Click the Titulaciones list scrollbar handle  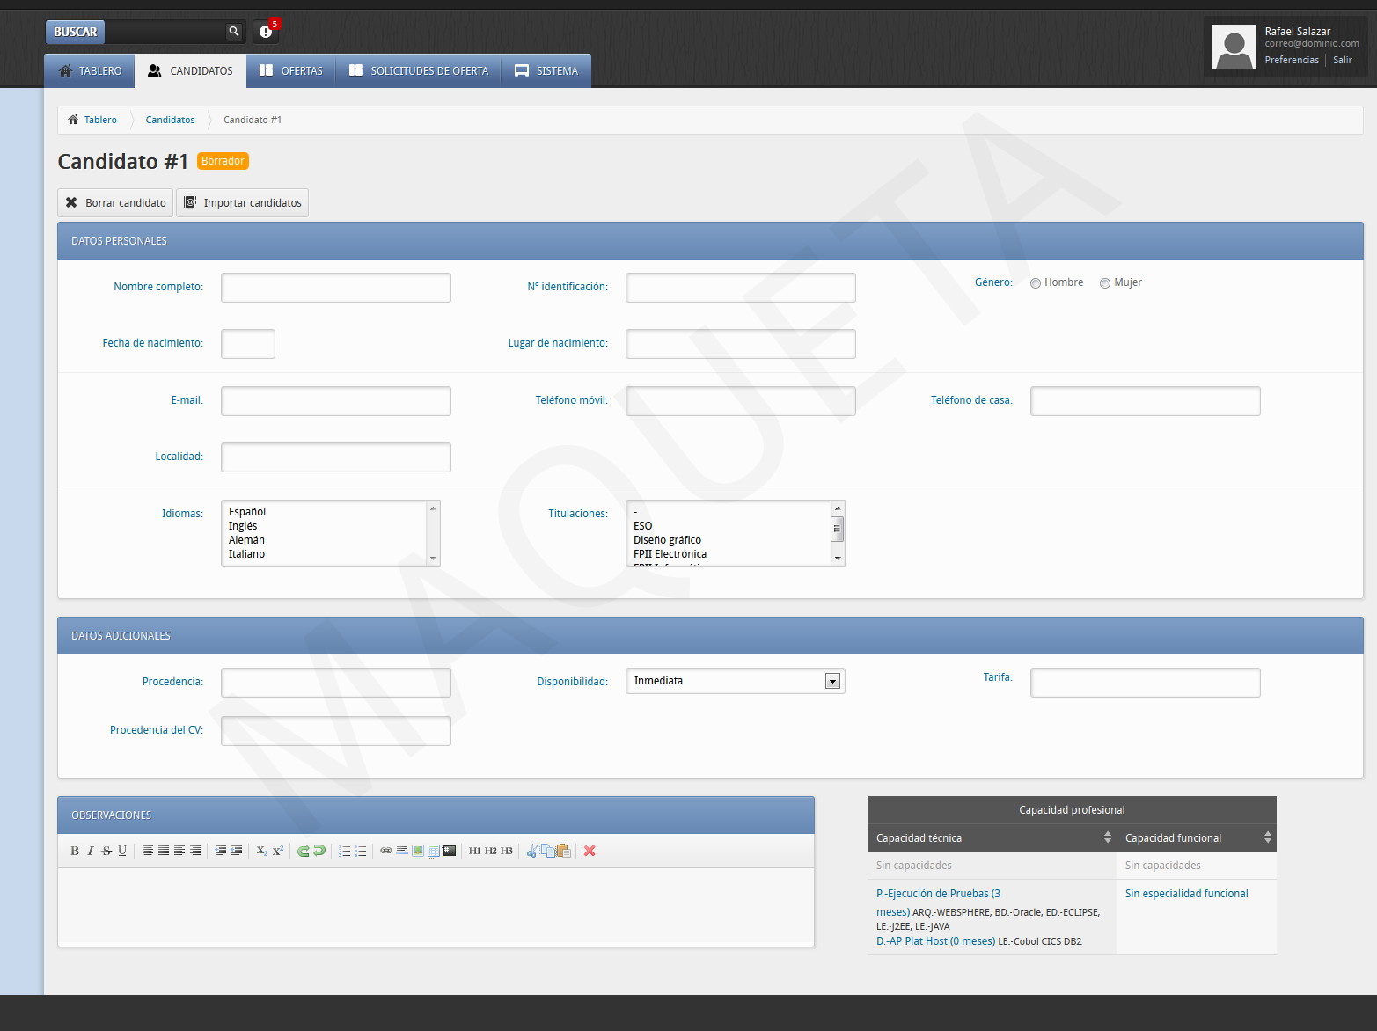tap(838, 529)
